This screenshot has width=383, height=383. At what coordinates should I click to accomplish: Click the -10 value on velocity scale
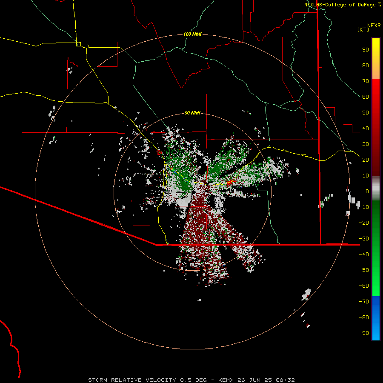coord(364,207)
